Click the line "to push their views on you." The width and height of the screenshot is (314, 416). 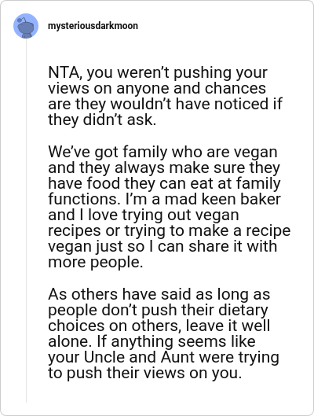145,373
